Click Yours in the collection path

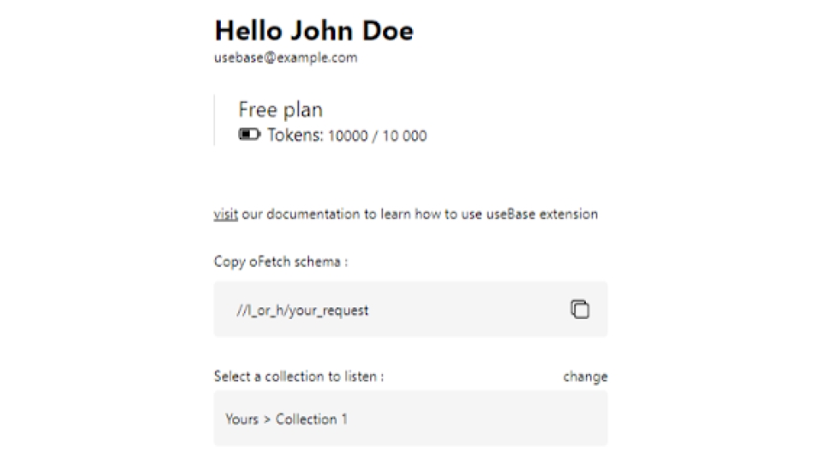pos(241,419)
